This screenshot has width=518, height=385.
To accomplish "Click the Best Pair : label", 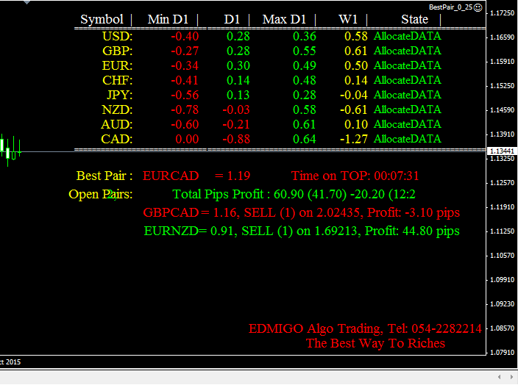I will coord(104,176).
